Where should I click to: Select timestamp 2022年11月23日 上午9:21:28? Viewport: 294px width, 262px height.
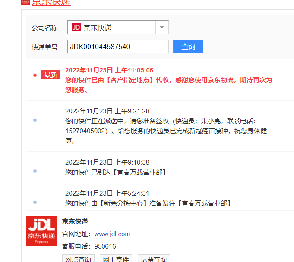point(107,111)
